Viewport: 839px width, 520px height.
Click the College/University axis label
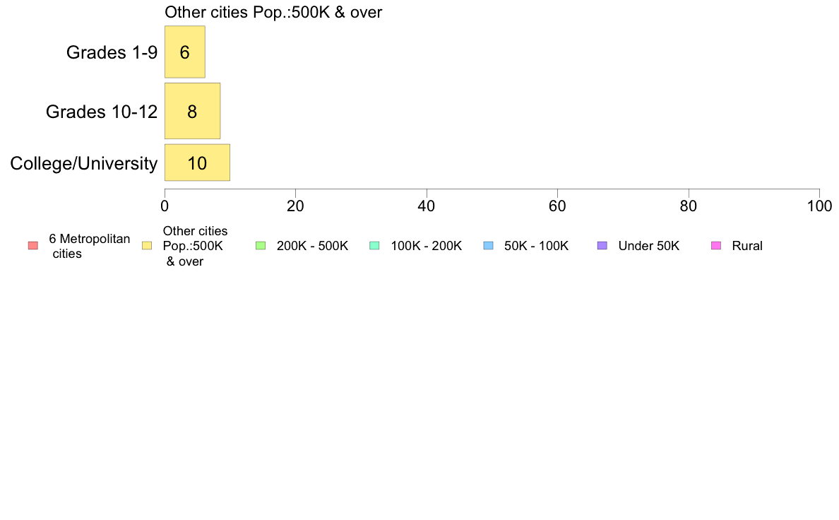[84, 163]
